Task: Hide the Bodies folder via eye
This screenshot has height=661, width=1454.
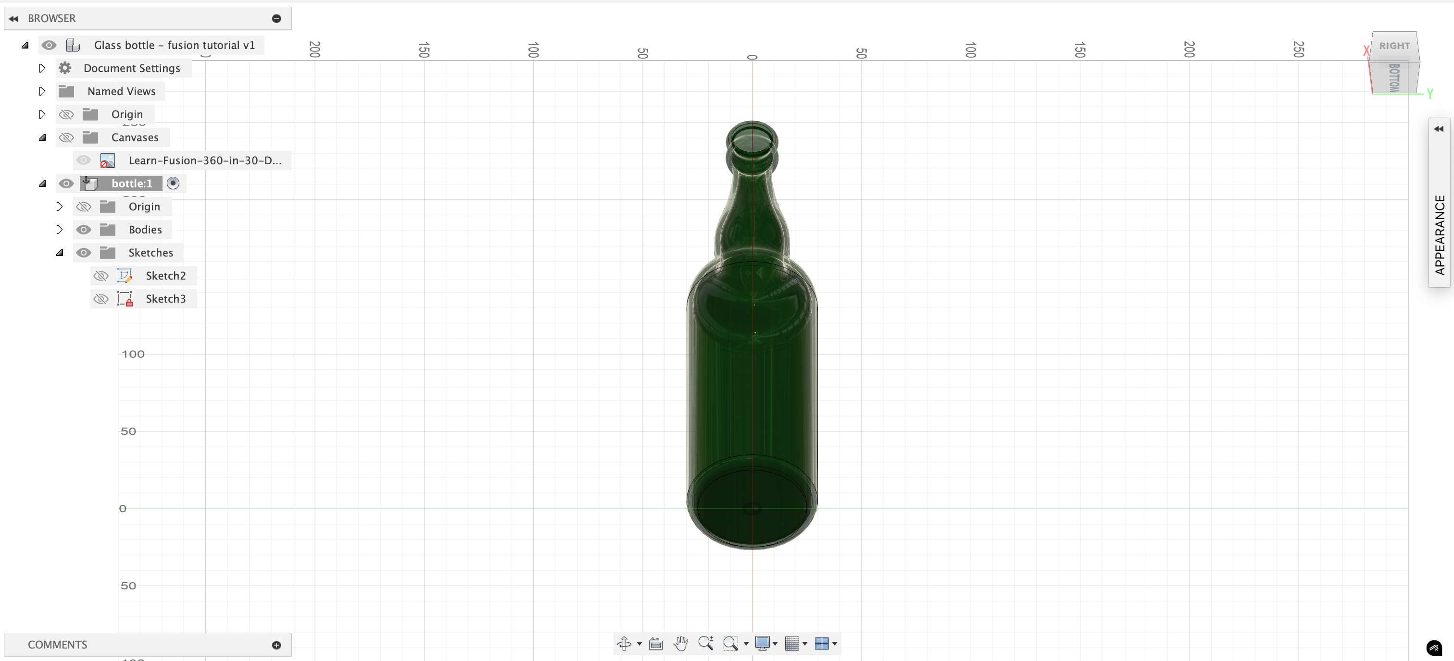Action: click(84, 230)
